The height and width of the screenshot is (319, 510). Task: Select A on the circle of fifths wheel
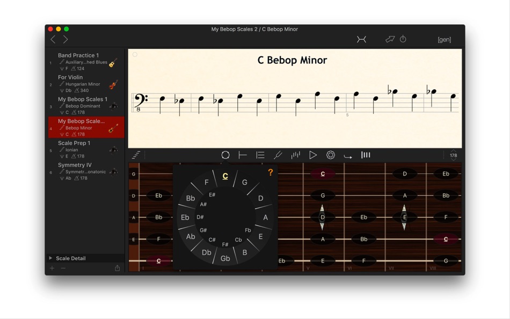[x=265, y=218]
